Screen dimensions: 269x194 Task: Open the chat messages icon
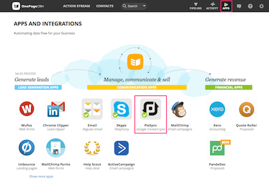pos(239,6)
